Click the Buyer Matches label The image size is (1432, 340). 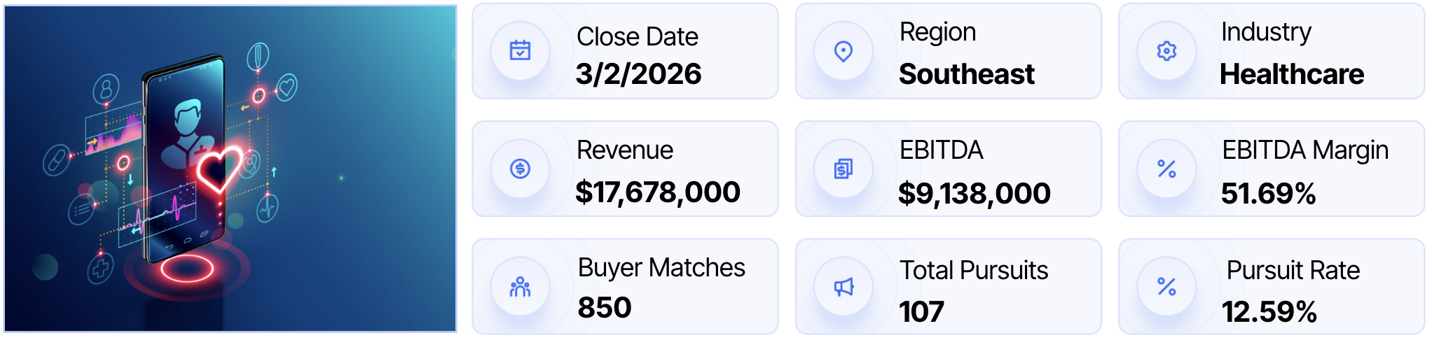point(661,268)
